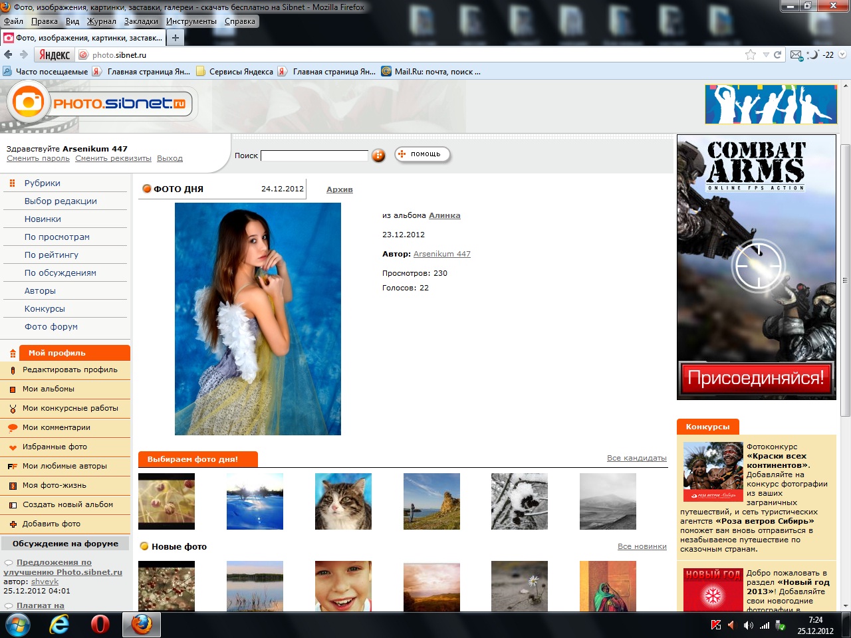Open the Часто посещаемые bookmark
Viewport: 851px width, 638px height.
tap(46, 72)
